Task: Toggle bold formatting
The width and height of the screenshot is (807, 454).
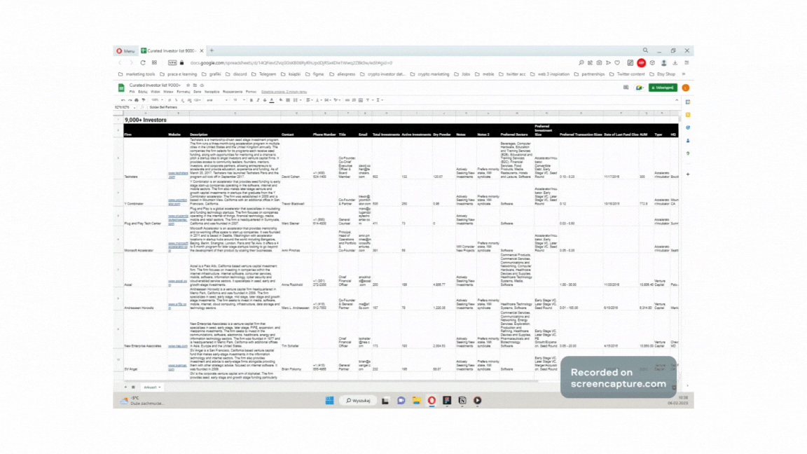Action: click(x=251, y=100)
